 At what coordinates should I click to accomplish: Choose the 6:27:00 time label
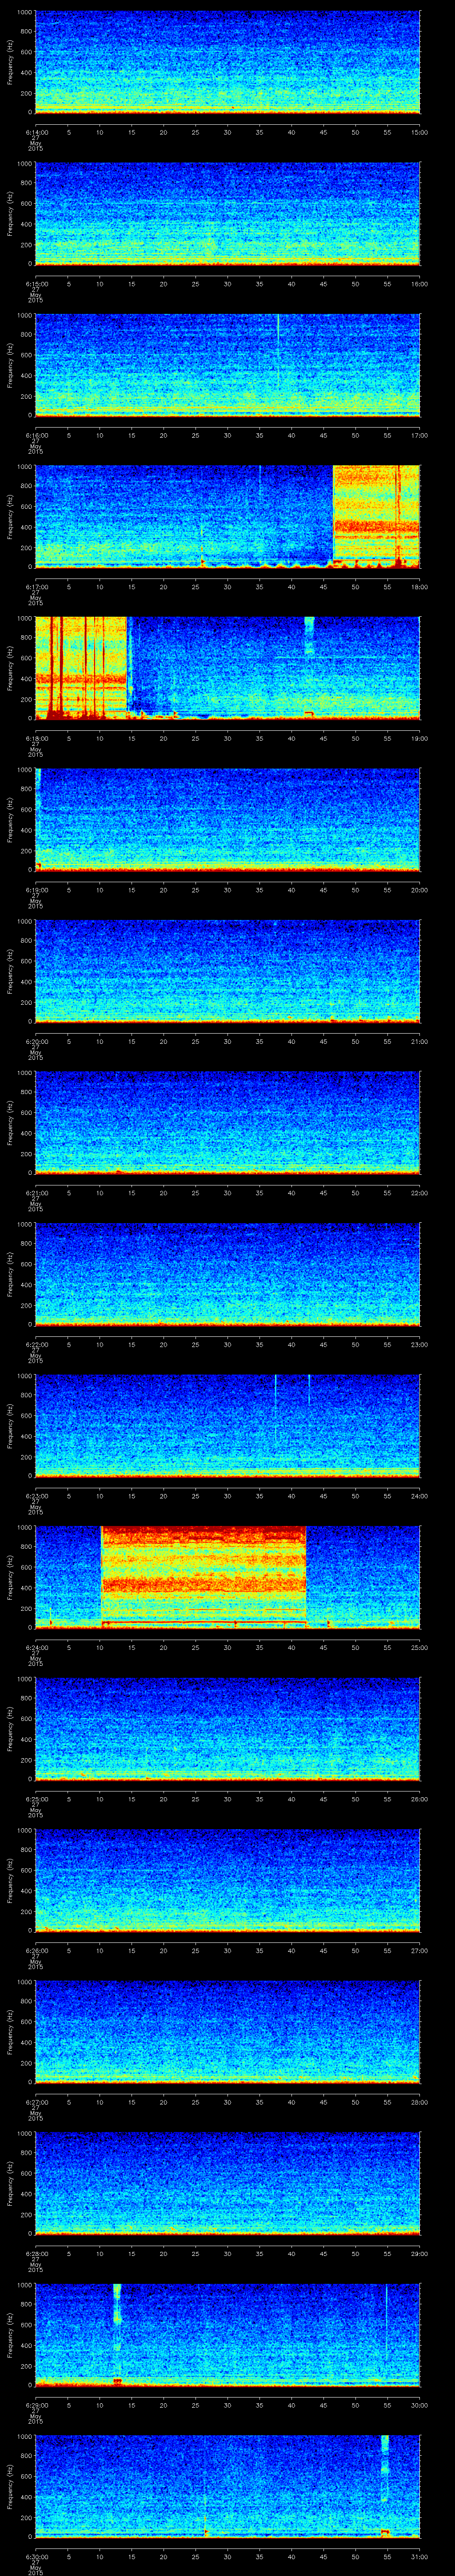pyautogui.click(x=36, y=2102)
